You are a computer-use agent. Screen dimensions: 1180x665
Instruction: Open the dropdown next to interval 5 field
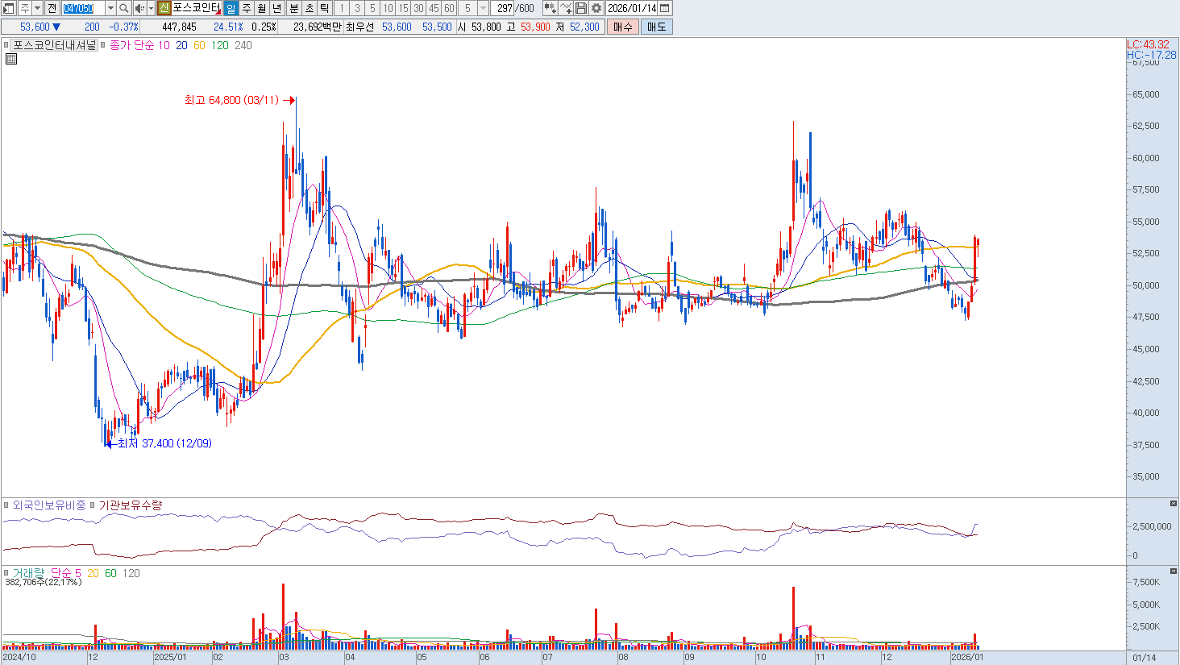click(x=483, y=8)
